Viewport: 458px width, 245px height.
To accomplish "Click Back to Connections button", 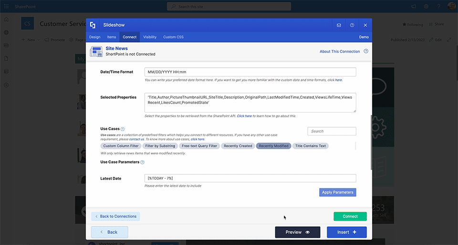I will [115, 216].
